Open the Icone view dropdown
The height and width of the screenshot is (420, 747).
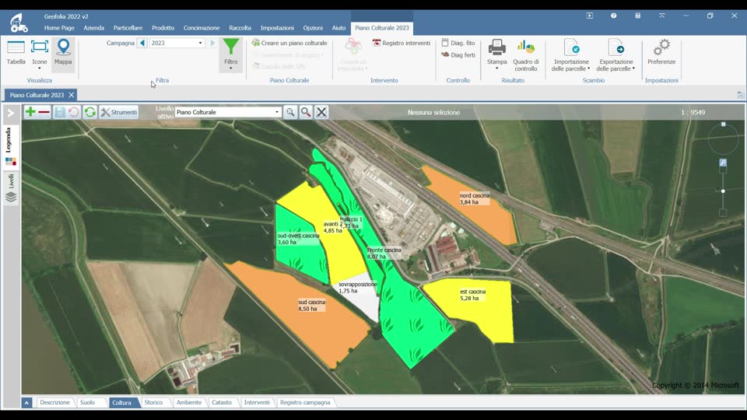40,68
